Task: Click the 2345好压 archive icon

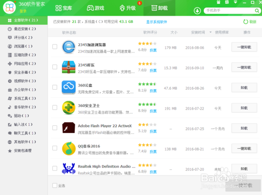Action: tap(69, 67)
